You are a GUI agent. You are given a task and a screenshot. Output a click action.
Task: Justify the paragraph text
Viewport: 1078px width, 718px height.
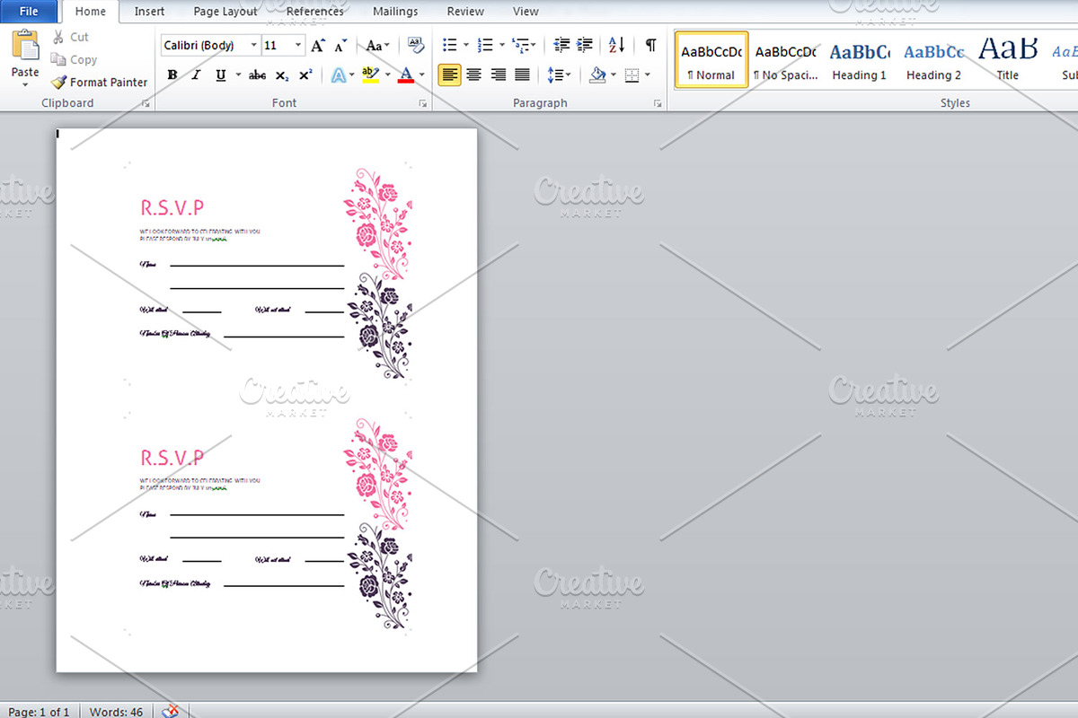pyautogui.click(x=522, y=75)
